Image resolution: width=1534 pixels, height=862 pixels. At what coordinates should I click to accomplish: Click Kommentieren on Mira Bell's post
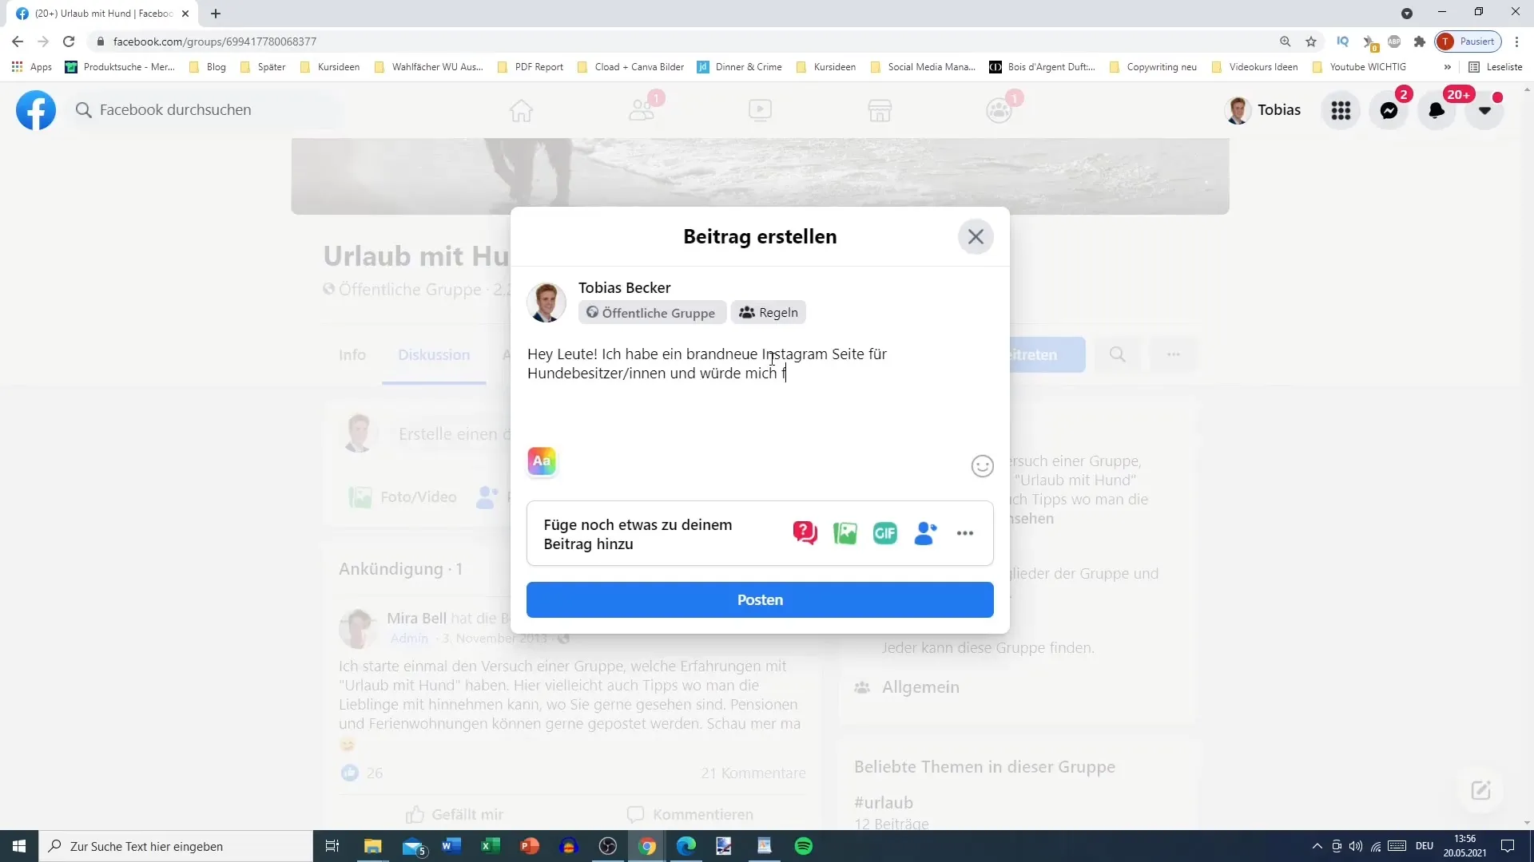pos(690,814)
